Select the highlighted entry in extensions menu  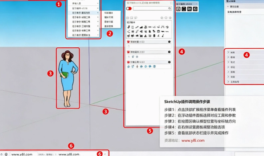pyautogui.click(x=84, y=13)
